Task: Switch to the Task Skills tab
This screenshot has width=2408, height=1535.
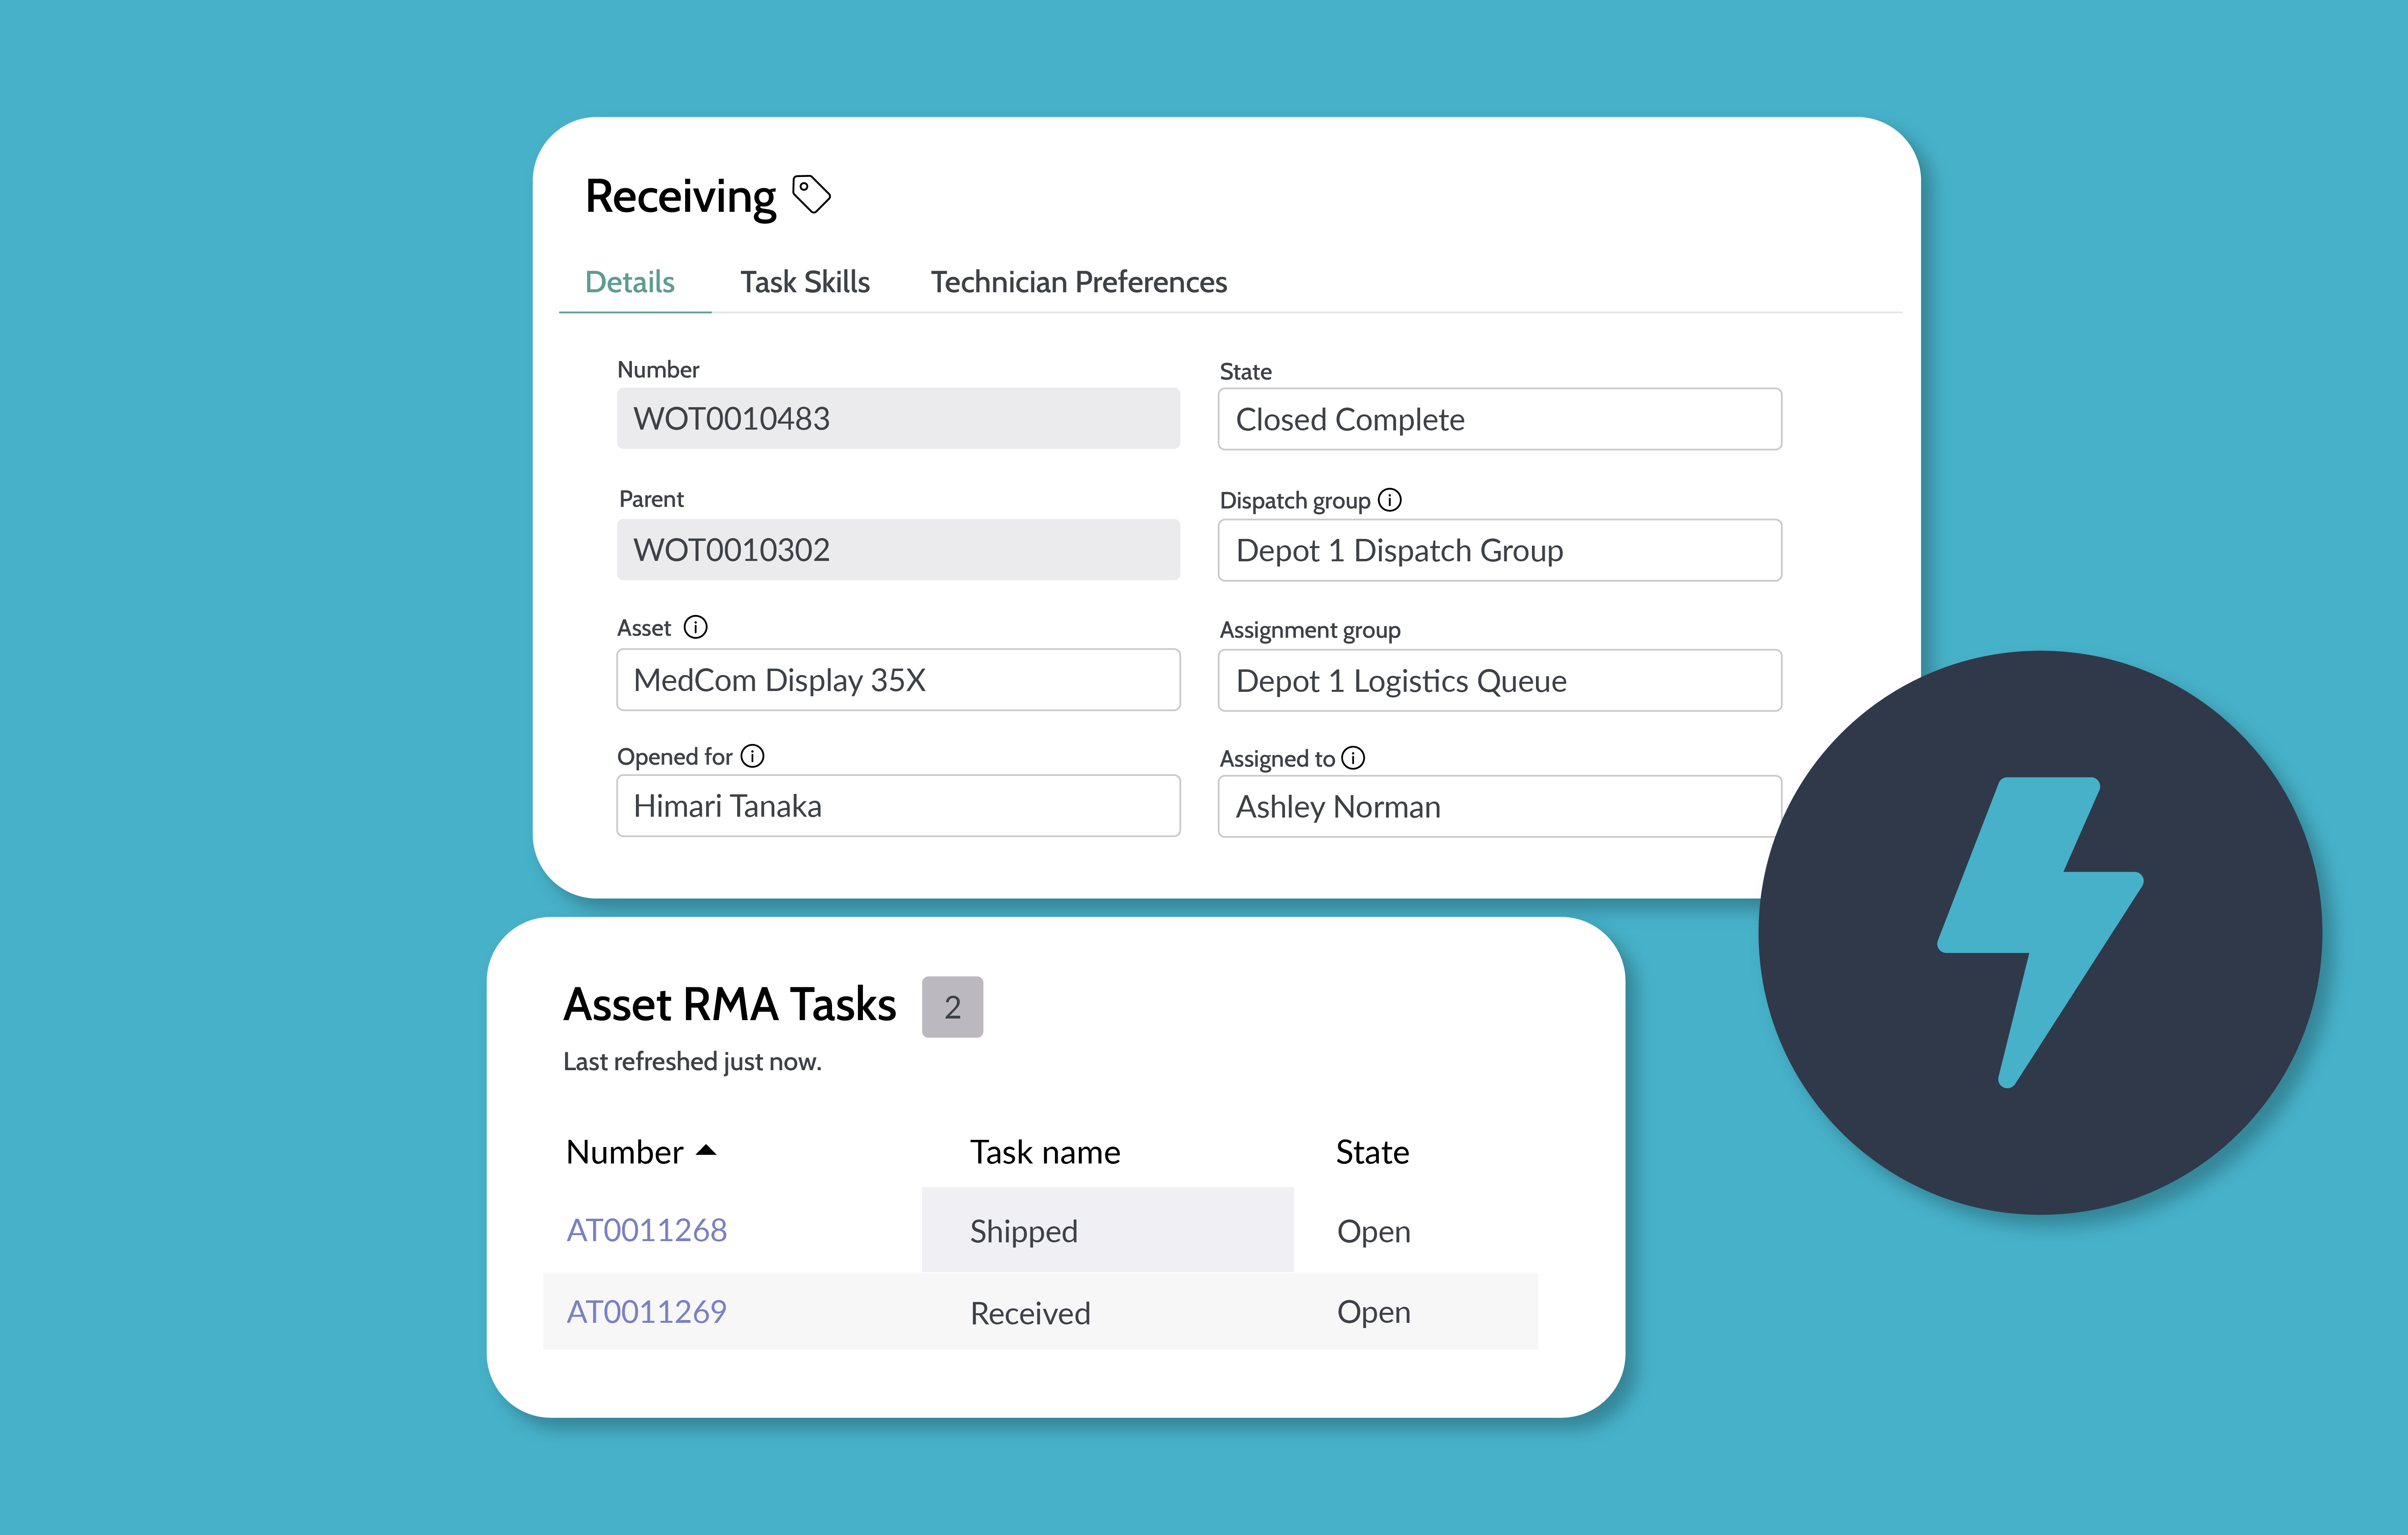Action: pos(805,282)
